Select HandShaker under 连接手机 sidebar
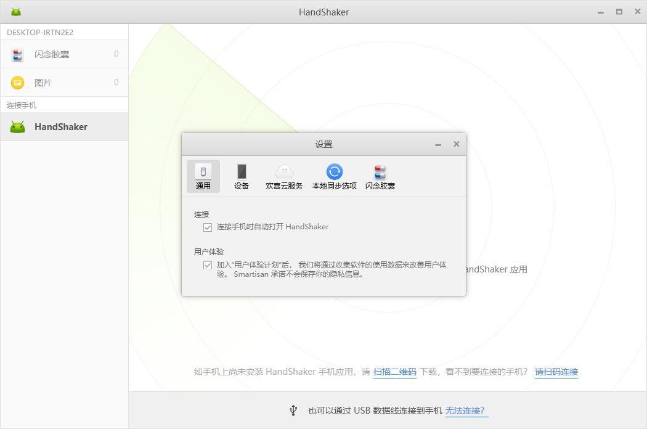Screen dimensions: 647x429 tap(64, 127)
